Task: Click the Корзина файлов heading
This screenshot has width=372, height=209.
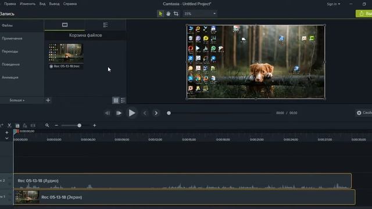Action: point(85,35)
